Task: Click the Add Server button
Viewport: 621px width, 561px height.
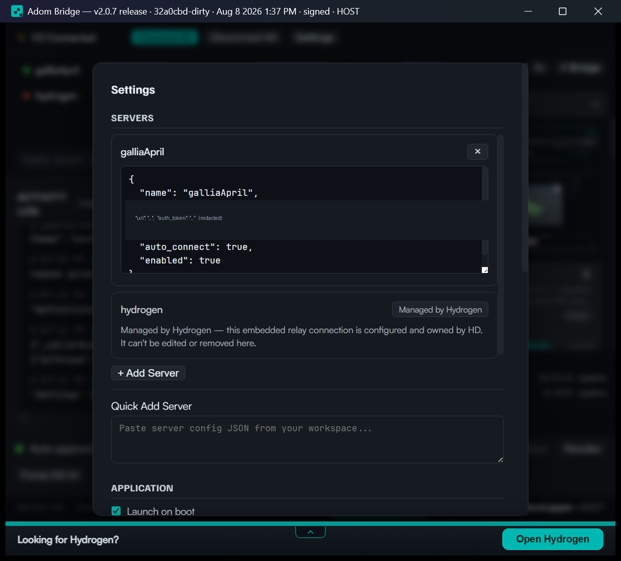Action: [x=148, y=373]
